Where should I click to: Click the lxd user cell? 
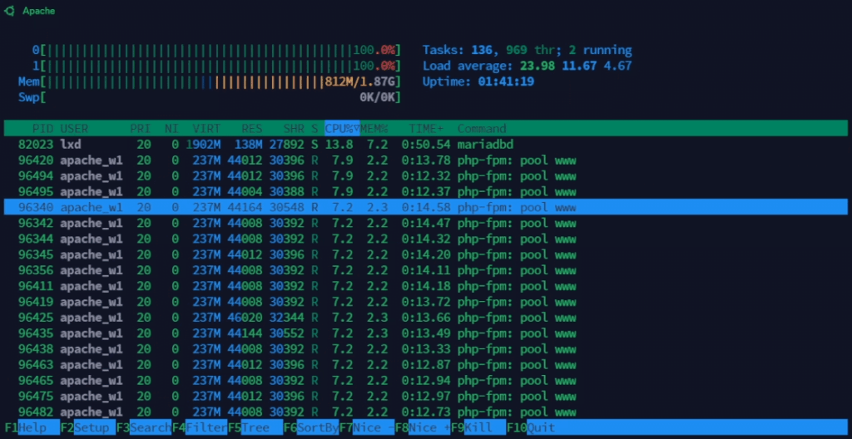pyautogui.click(x=71, y=145)
